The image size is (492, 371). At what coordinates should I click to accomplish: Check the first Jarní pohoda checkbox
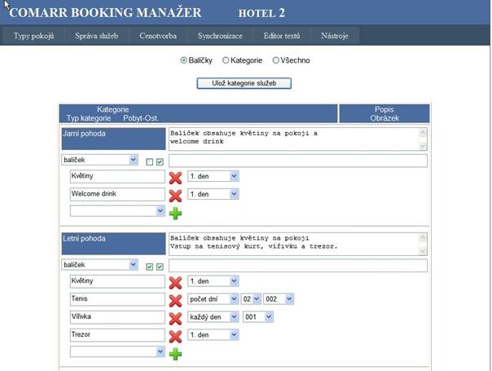coord(150,161)
